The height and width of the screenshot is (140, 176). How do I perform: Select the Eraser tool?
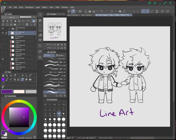26,79
